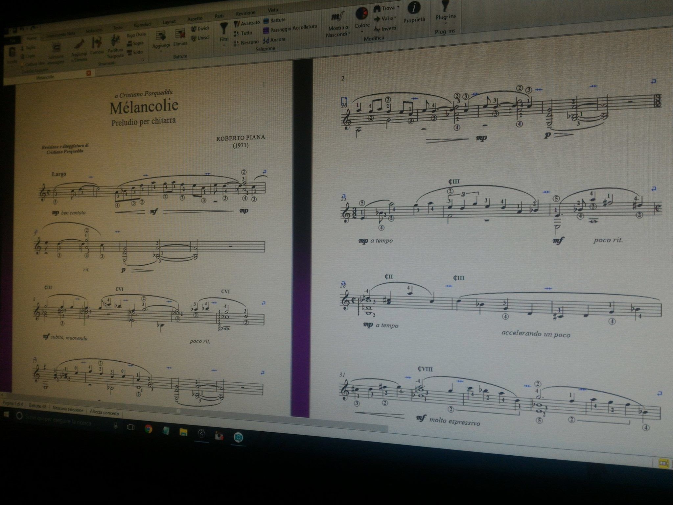The height and width of the screenshot is (505, 673).
Task: Open the Proprietà info panel
Action: click(x=414, y=12)
